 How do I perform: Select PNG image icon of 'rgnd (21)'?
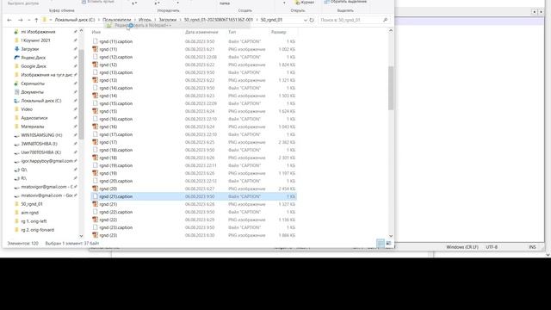tap(95, 204)
